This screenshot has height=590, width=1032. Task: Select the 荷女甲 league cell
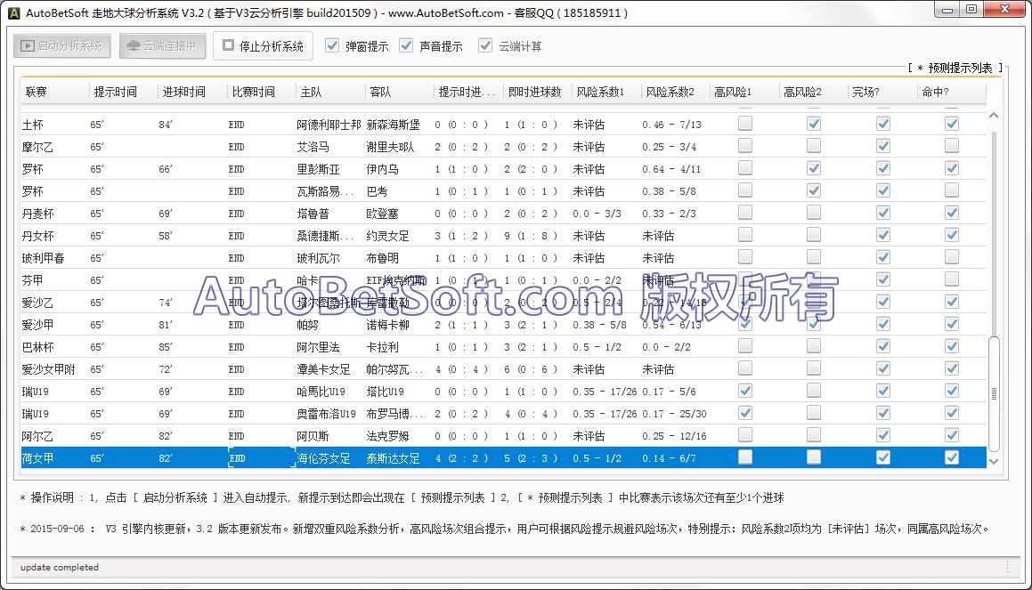[x=37, y=458]
